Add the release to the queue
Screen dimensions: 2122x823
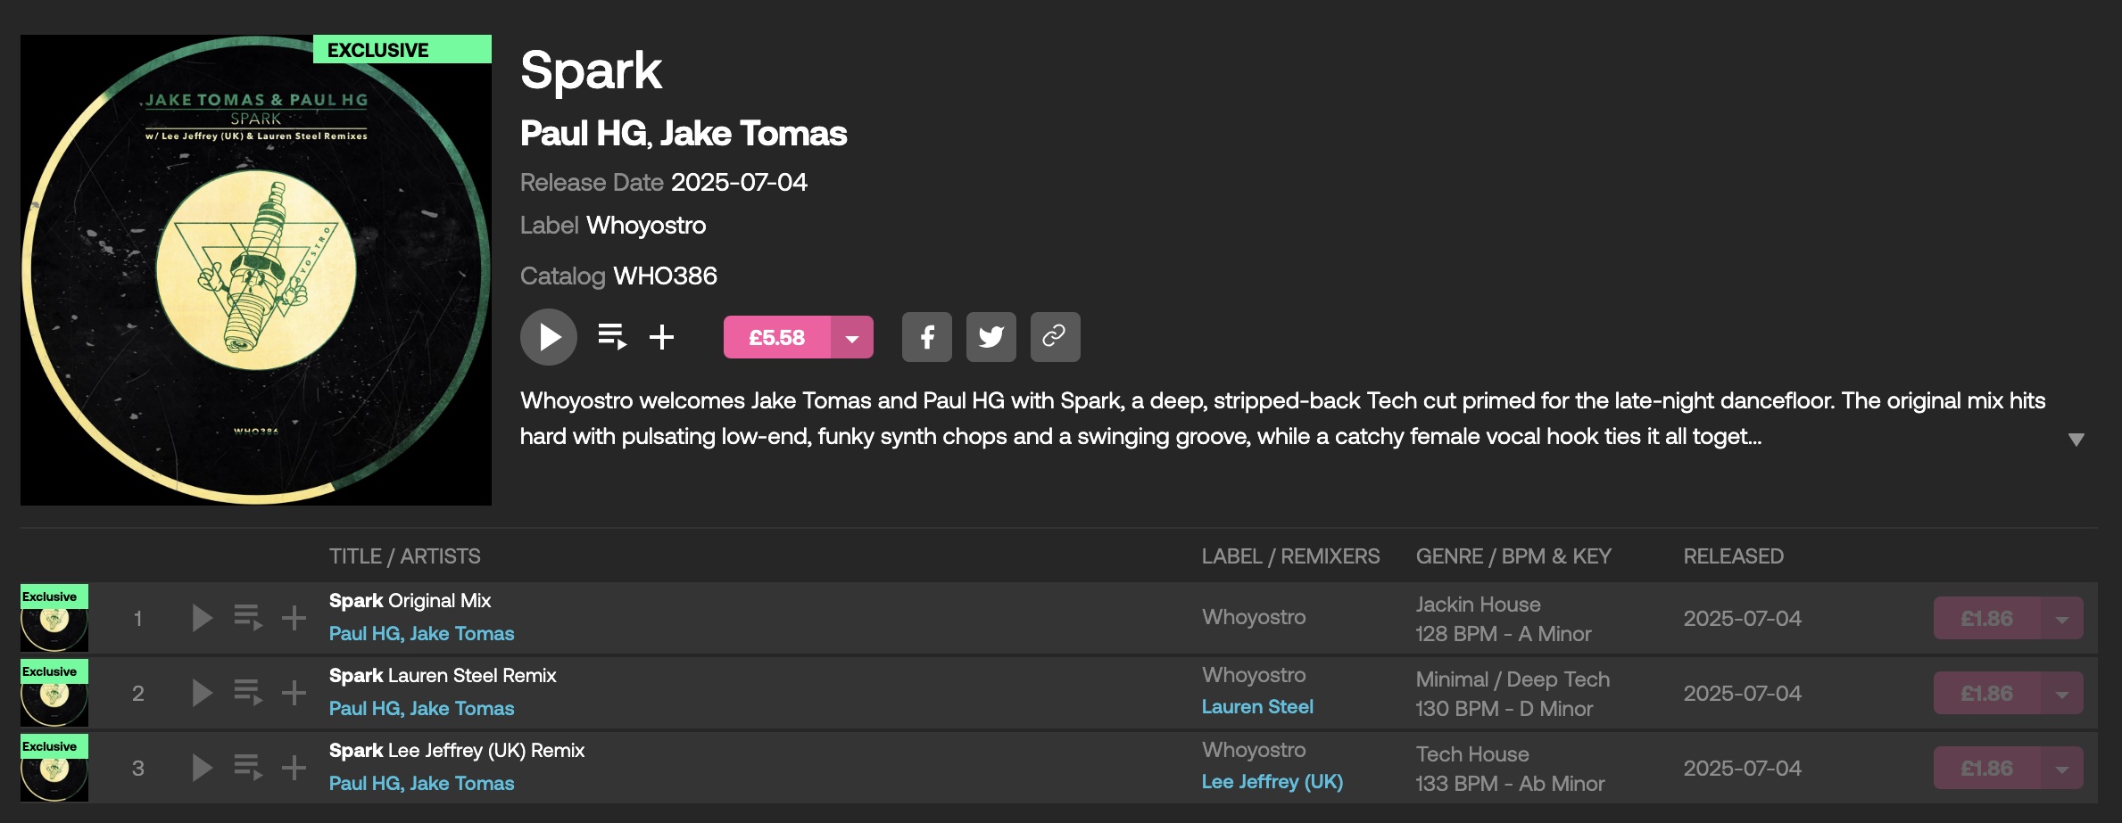coord(611,337)
